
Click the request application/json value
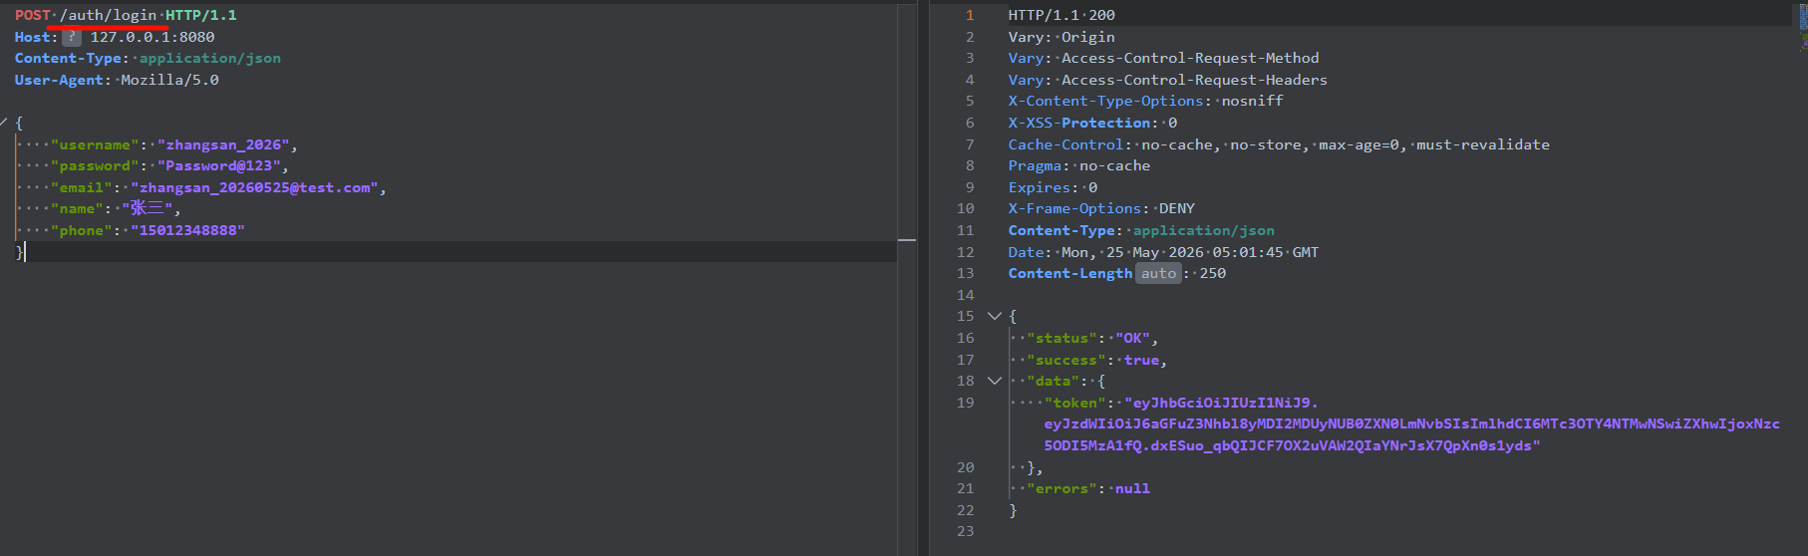click(x=210, y=58)
